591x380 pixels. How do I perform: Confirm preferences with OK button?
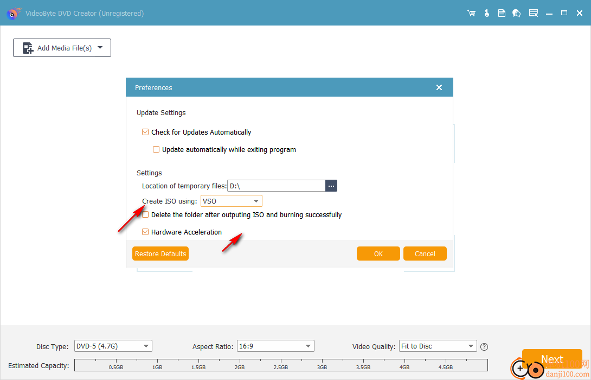pyautogui.click(x=378, y=254)
